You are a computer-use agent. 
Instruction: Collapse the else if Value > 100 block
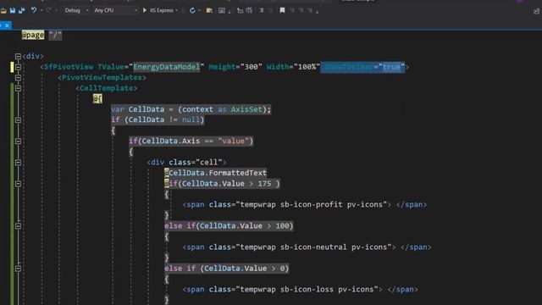coord(18,226)
